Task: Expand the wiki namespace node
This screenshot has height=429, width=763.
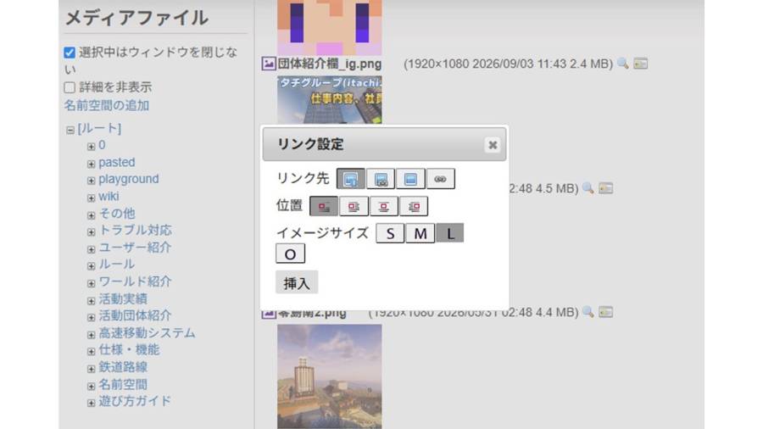Action: pyautogui.click(x=91, y=198)
